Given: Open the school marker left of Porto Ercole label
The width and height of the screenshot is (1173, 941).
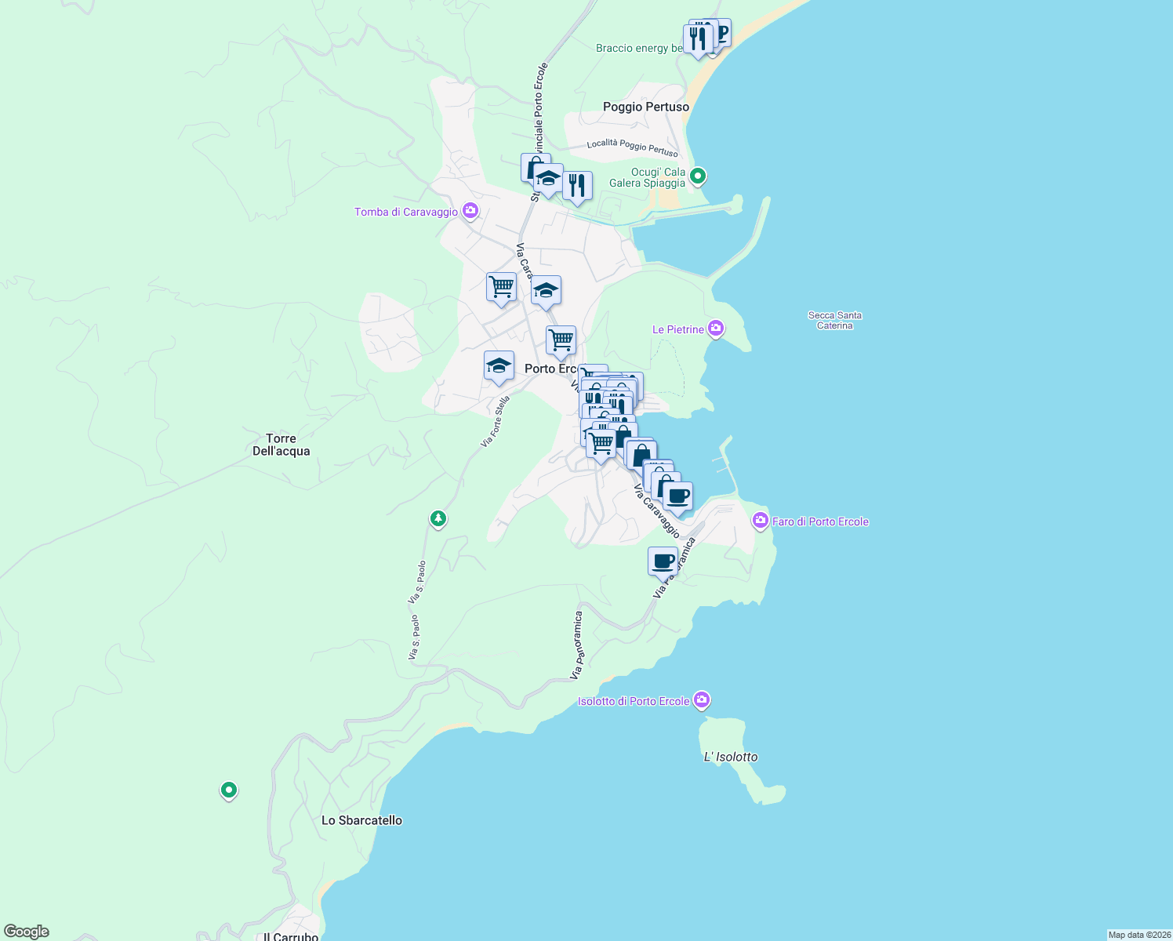Looking at the screenshot, I should [499, 366].
